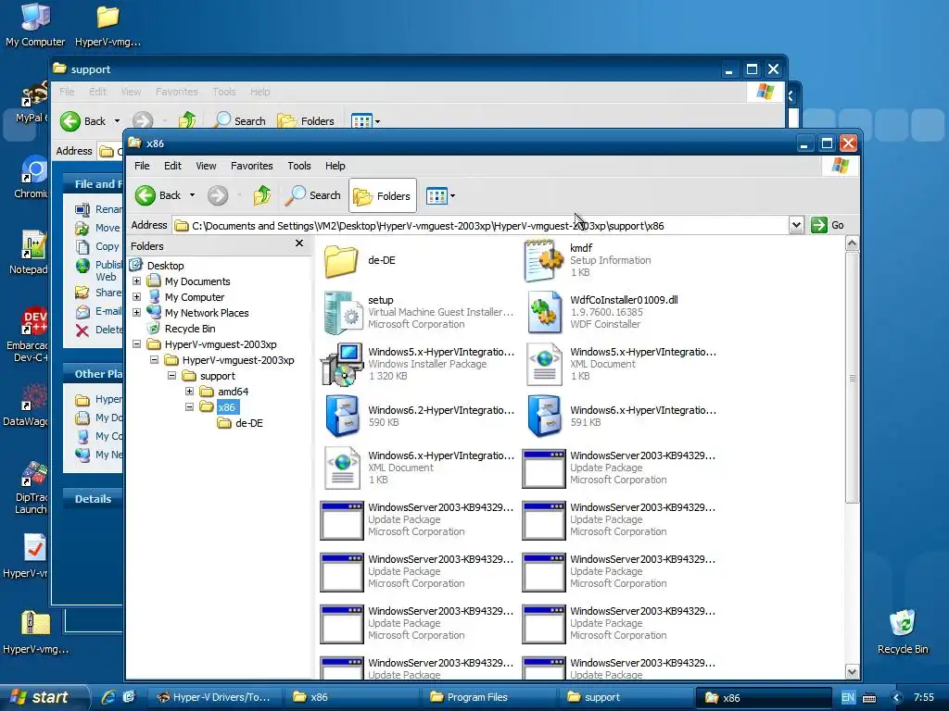Open My Computer desktop icon

coord(35,24)
